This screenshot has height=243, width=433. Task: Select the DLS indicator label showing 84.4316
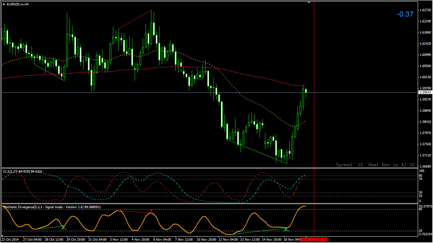22,172
